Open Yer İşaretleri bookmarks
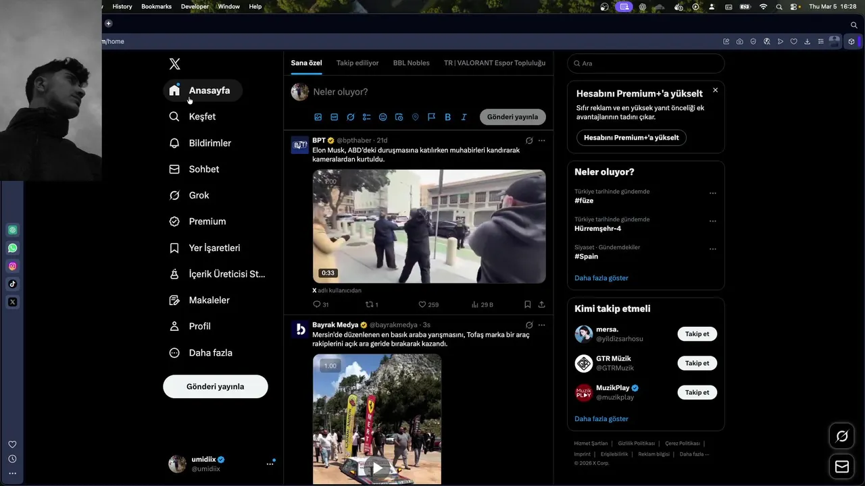The width and height of the screenshot is (865, 486). click(x=205, y=248)
